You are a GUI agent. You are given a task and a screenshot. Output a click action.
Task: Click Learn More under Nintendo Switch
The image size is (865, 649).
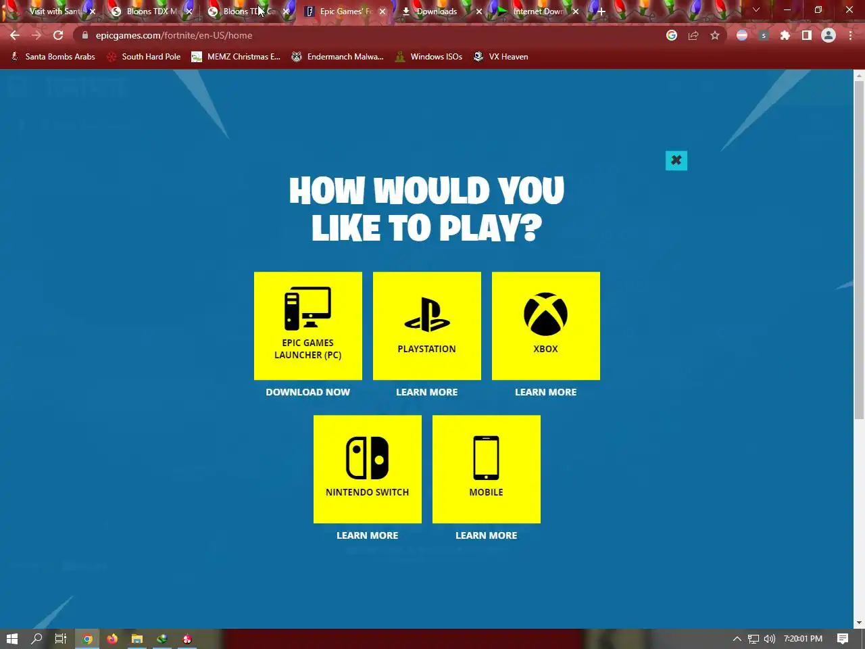coord(368,535)
